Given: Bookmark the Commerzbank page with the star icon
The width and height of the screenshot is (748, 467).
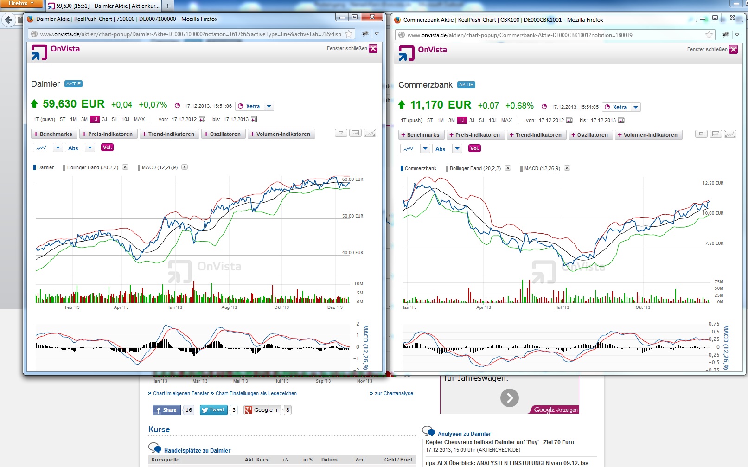Looking at the screenshot, I should [x=709, y=35].
